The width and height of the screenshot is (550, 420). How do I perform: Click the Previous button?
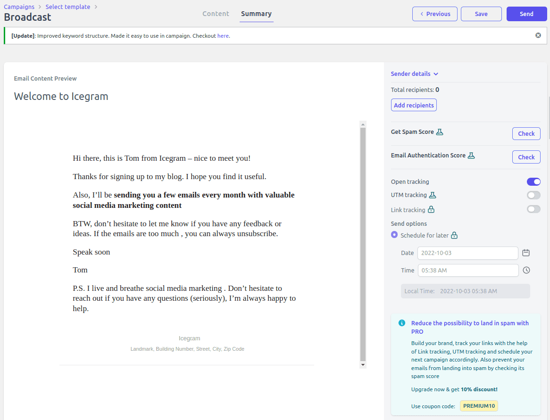(435, 14)
